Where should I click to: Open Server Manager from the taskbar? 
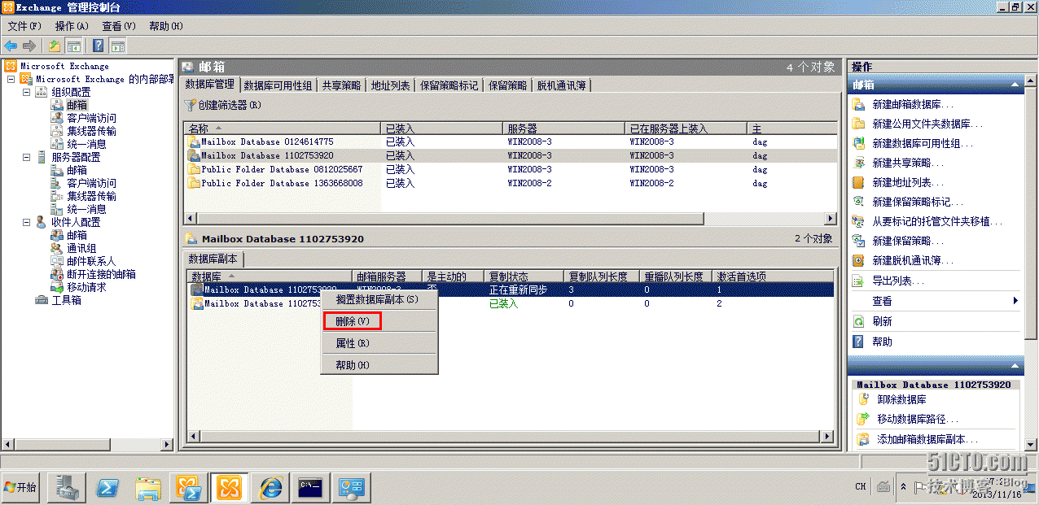point(67,488)
